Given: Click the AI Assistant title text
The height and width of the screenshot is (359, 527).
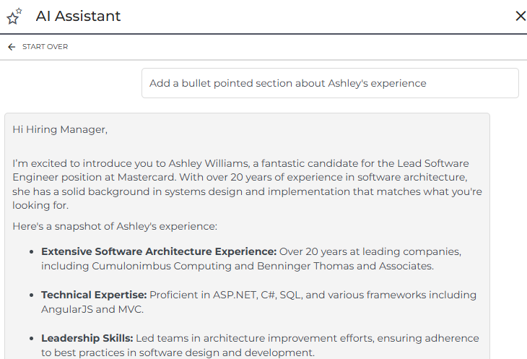Looking at the screenshot, I should click(78, 16).
